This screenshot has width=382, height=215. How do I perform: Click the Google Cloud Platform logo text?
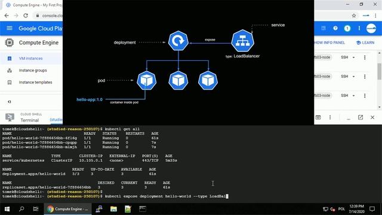(41, 29)
